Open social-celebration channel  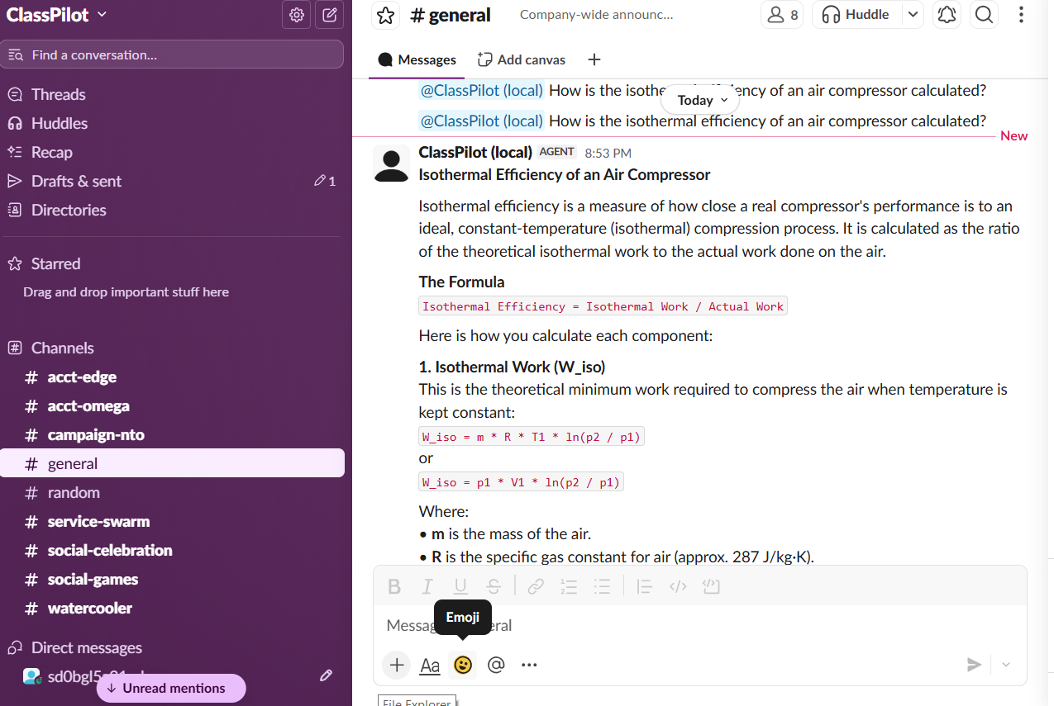[172, 550]
